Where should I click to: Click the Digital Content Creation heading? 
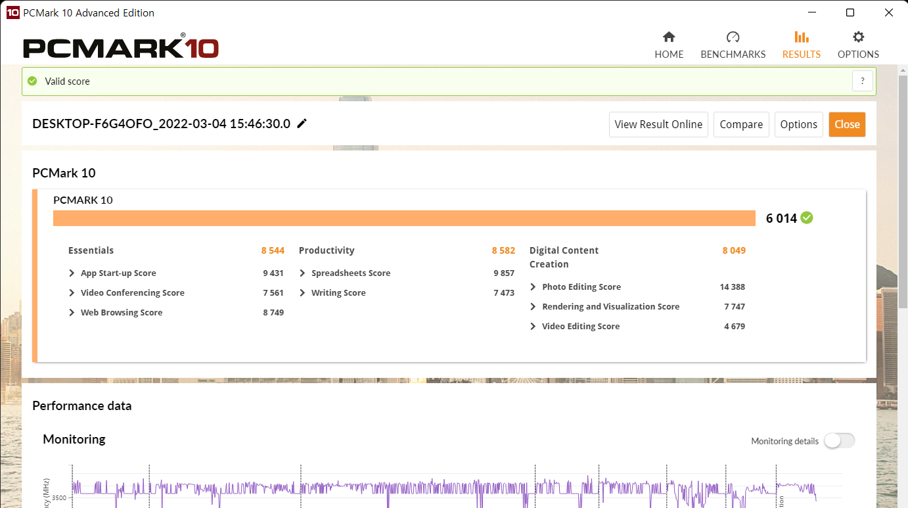564,257
